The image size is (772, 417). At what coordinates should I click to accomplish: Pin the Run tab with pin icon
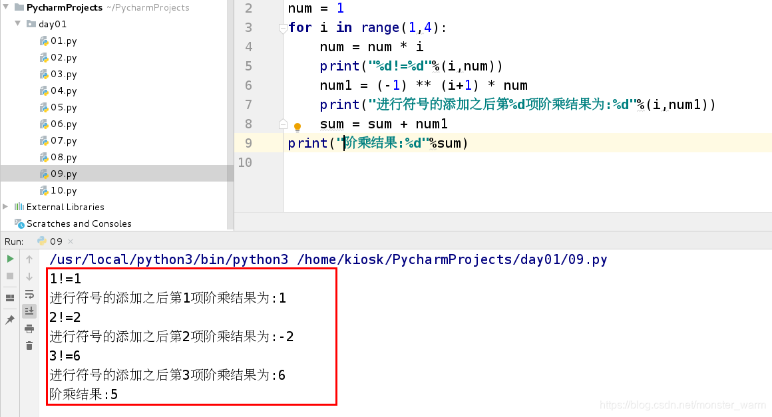[x=10, y=320]
